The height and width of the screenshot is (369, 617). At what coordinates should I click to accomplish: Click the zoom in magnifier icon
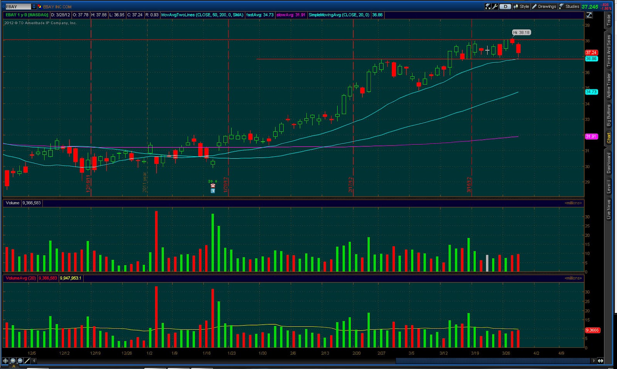(x=13, y=361)
